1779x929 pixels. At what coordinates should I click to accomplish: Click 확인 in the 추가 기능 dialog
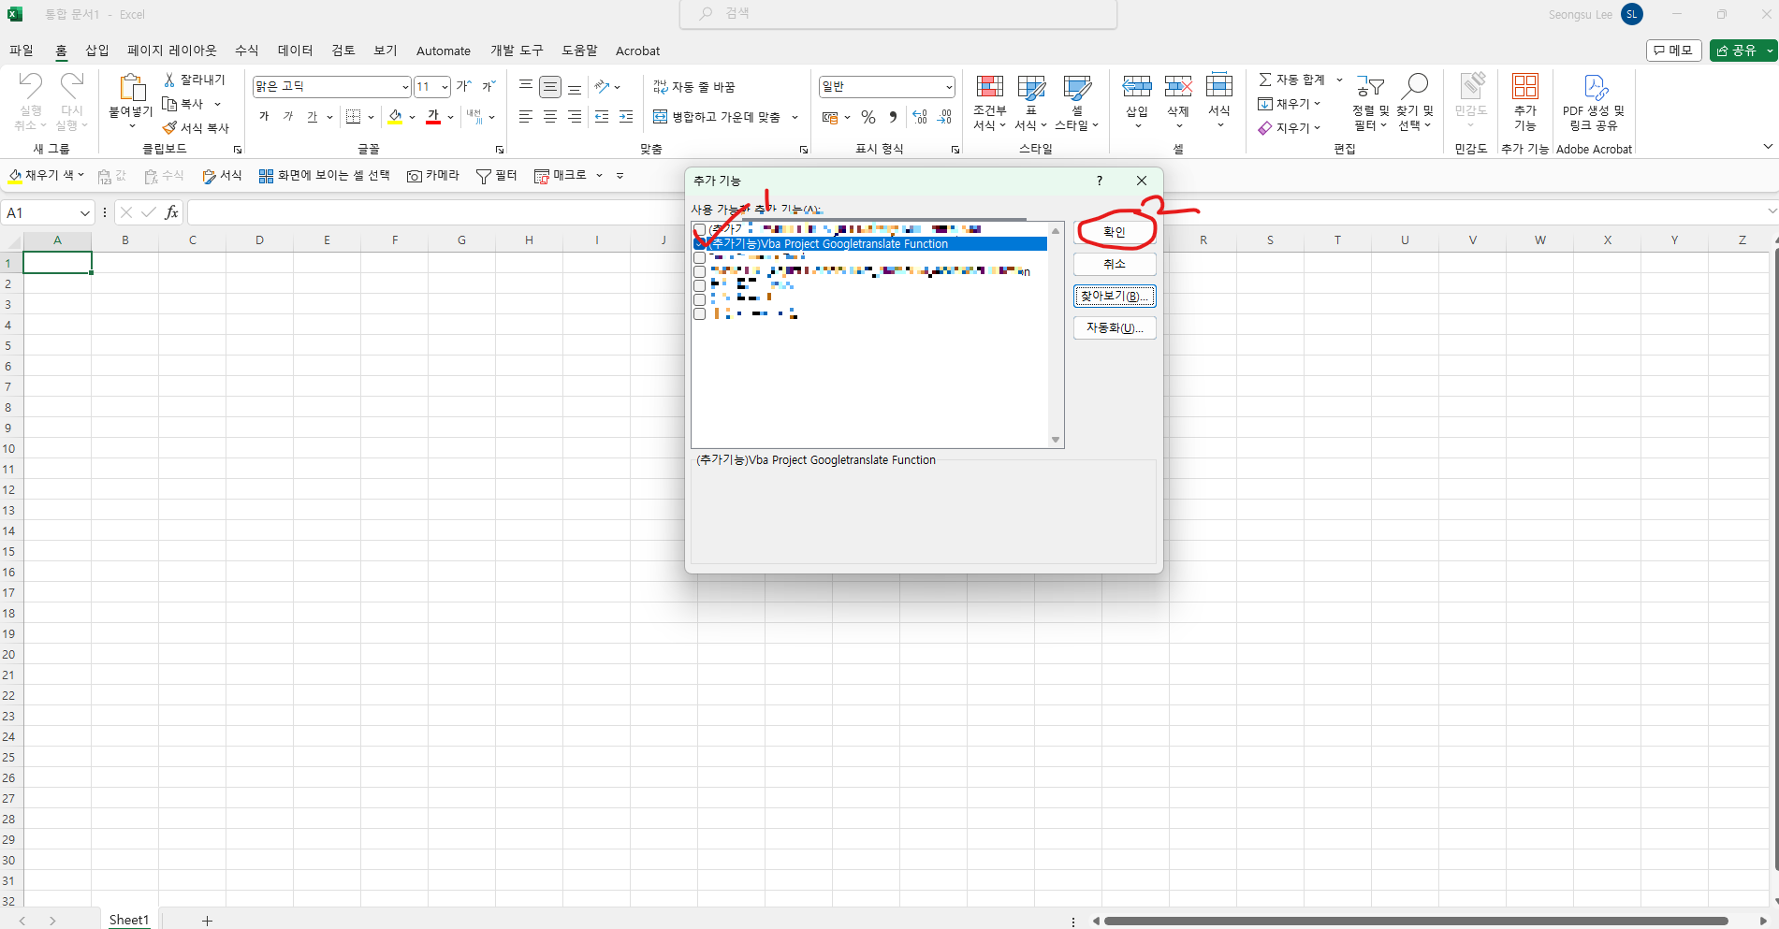(x=1115, y=232)
